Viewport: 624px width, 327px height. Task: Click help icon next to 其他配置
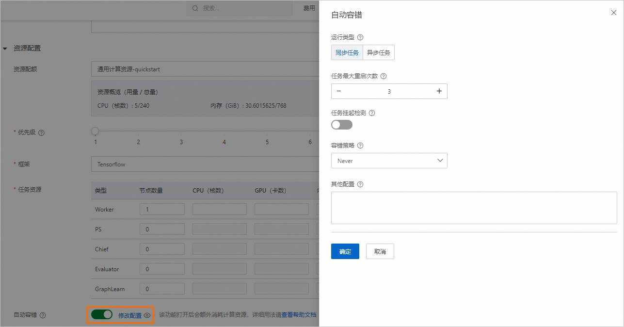pyautogui.click(x=360, y=184)
